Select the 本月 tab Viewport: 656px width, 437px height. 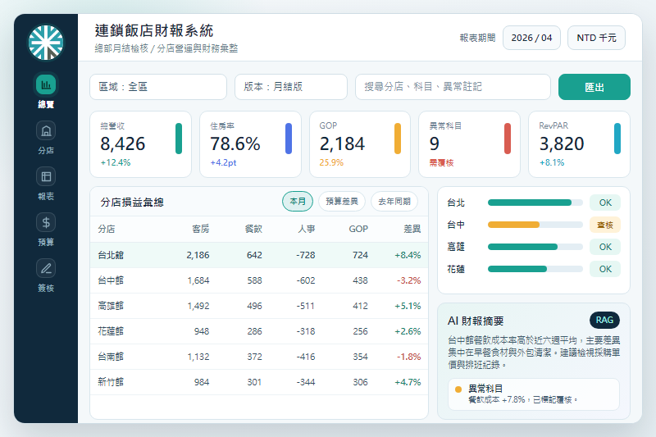[x=298, y=202]
